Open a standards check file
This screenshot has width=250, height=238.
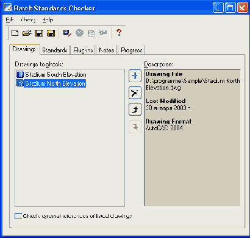point(27,33)
